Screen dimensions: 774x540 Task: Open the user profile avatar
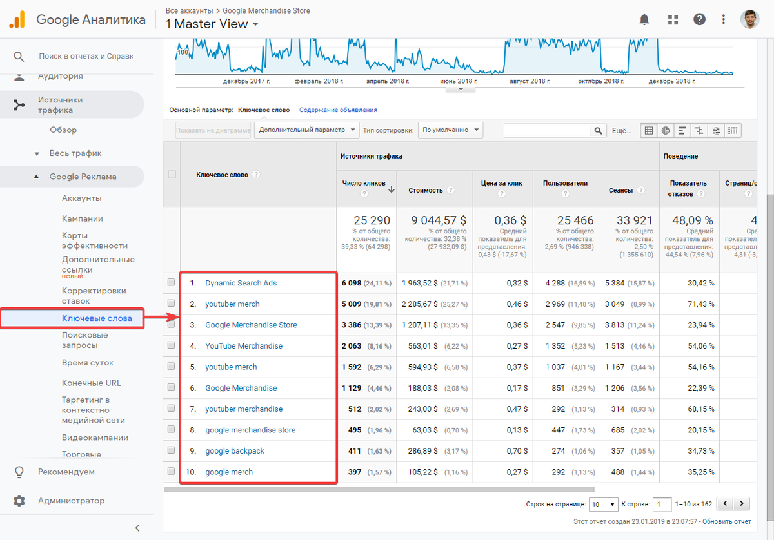click(x=749, y=19)
